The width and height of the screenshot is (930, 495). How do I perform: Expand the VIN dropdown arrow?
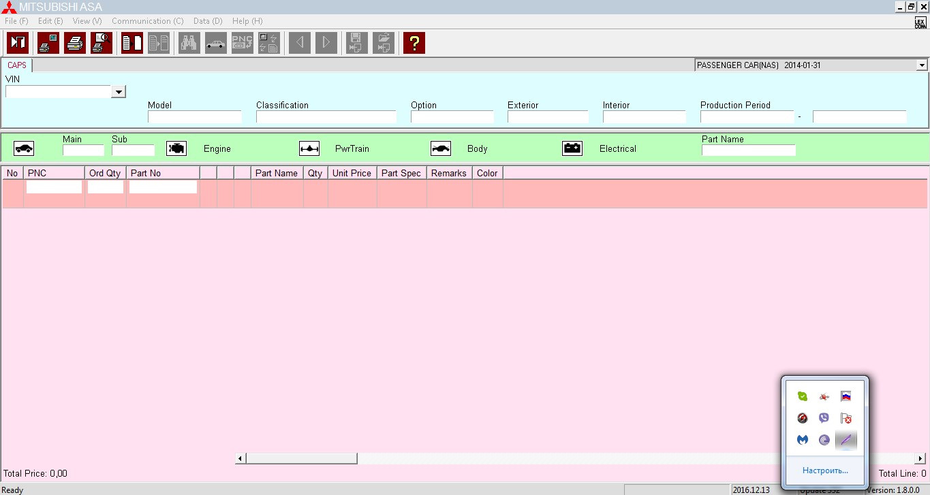(x=119, y=92)
